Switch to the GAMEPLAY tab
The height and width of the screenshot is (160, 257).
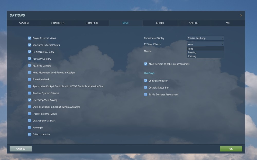92,23
